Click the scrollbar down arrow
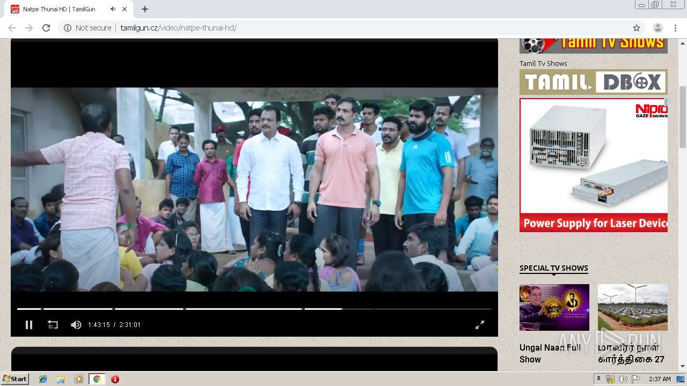This screenshot has height=386, width=687. pyautogui.click(x=683, y=367)
